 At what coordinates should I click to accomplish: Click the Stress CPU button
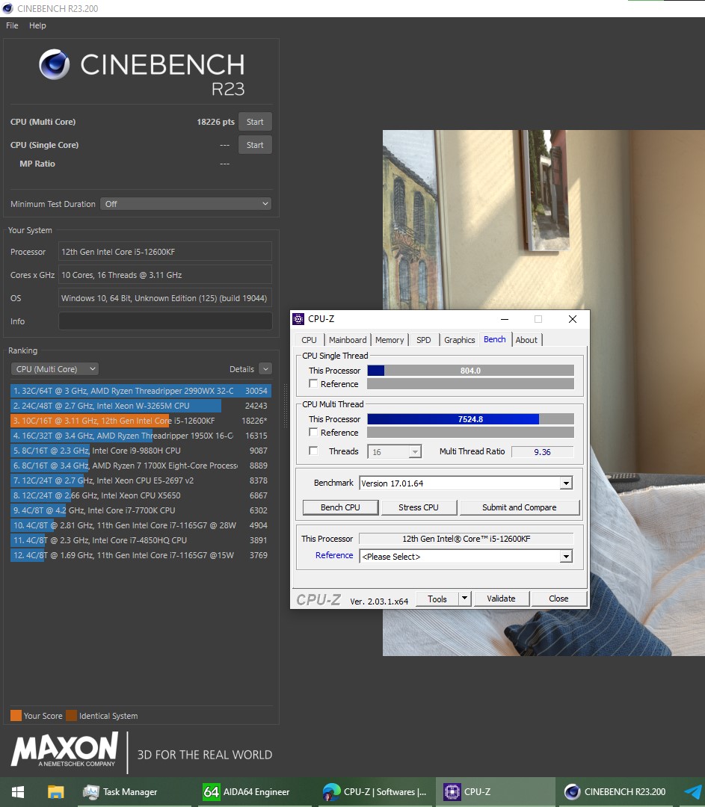419,507
